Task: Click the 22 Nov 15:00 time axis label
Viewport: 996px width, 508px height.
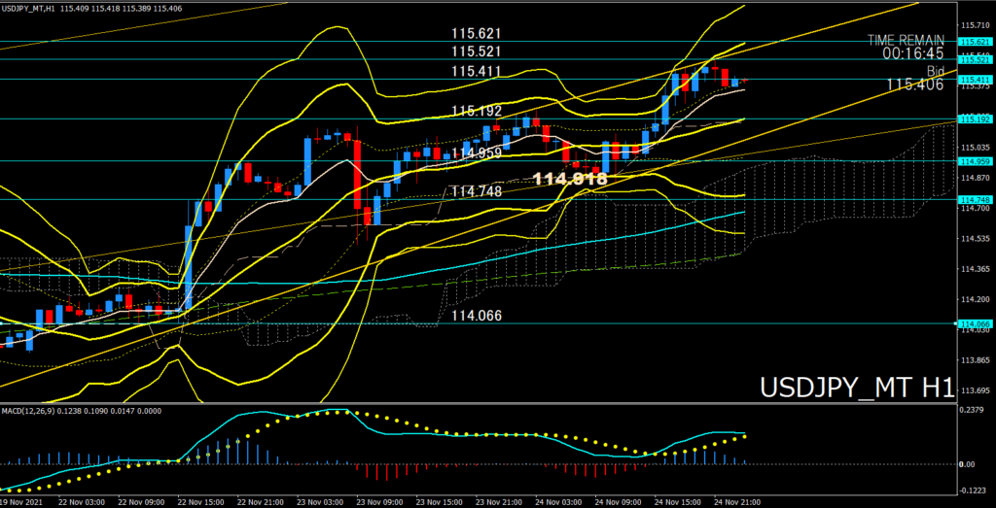Action: 202,501
